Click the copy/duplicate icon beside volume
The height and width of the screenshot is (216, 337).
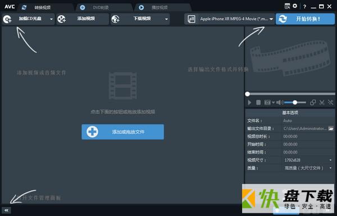pos(313,102)
